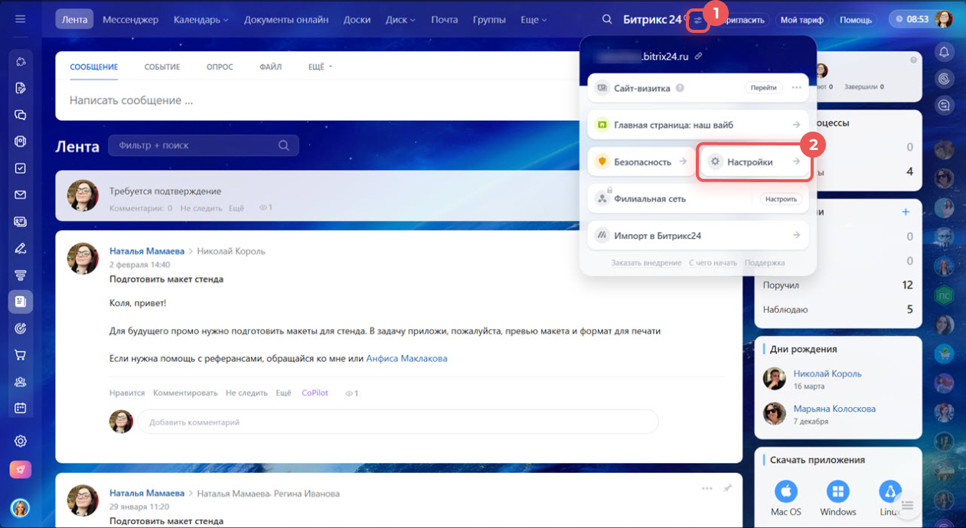966x528 pixels.
Task: Click the Windows app download icon
Action: pos(837,491)
